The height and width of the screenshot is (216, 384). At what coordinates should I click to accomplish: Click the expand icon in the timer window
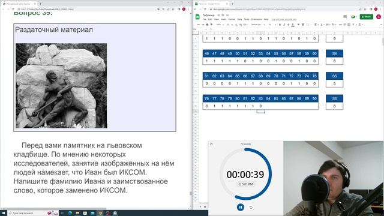211,144
